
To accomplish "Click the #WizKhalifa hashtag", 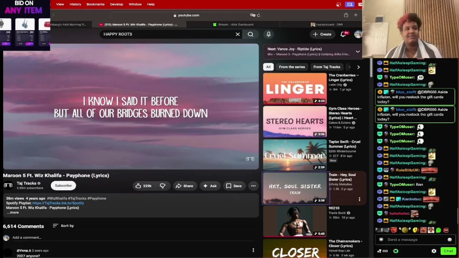I will click(x=57, y=198).
